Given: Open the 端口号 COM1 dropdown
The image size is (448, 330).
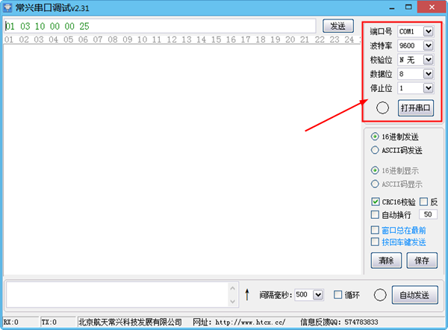Looking at the screenshot, I should click(429, 31).
